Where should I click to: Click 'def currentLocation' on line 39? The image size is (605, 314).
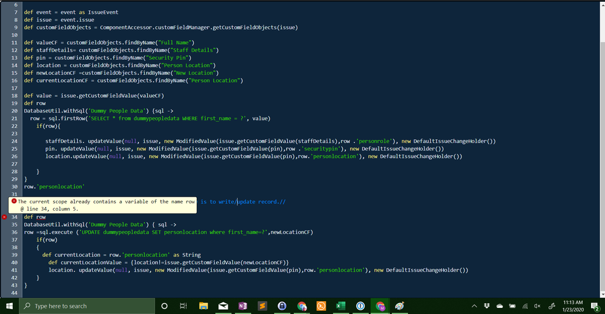[x=71, y=255]
